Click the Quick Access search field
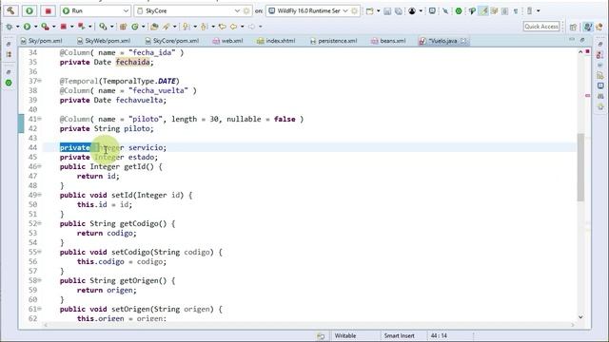Viewport: 609px width, 342px height. tap(541, 27)
